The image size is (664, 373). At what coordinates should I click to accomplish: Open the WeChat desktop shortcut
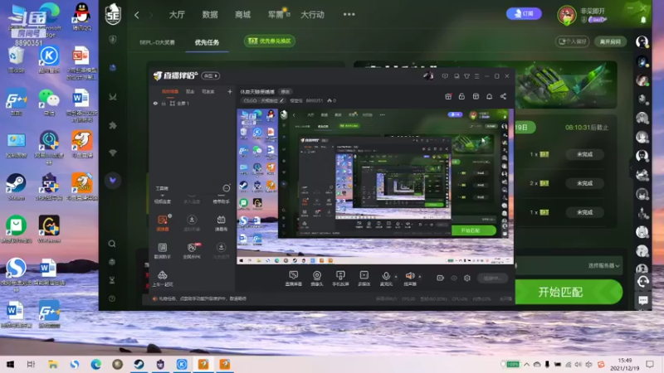pyautogui.click(x=49, y=102)
